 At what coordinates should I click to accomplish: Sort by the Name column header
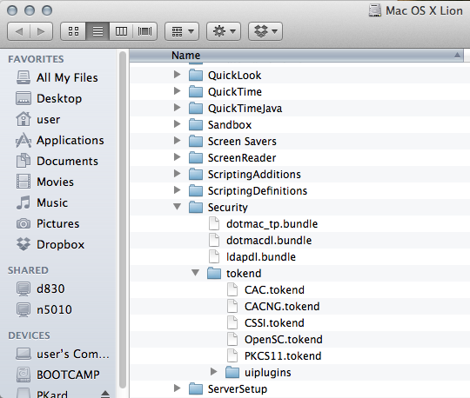296,56
